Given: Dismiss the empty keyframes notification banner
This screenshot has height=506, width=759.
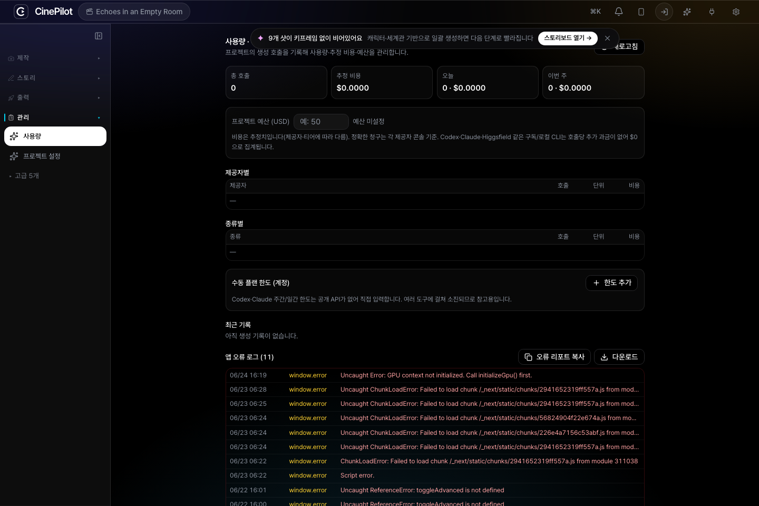Looking at the screenshot, I should [x=607, y=38].
